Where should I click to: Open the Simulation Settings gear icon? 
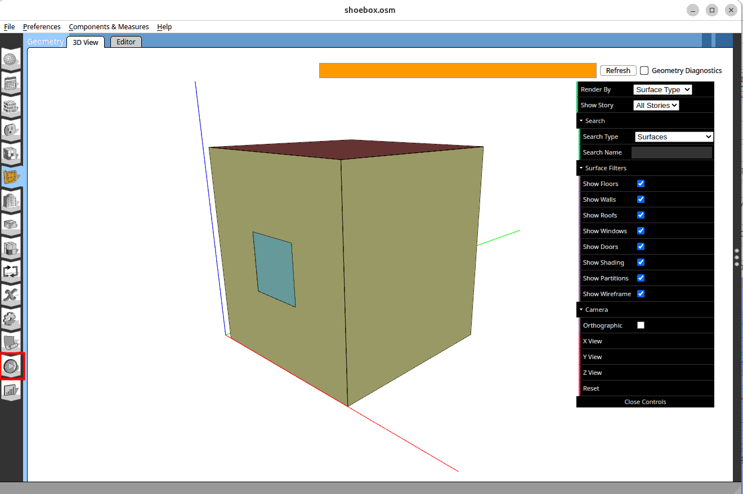pos(11,319)
